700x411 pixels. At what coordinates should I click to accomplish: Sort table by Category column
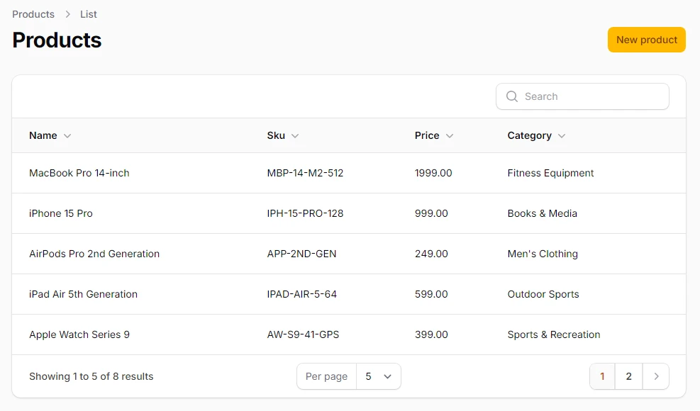point(536,135)
